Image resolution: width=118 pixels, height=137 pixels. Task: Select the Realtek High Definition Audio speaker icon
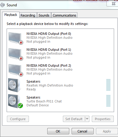pos(14,85)
